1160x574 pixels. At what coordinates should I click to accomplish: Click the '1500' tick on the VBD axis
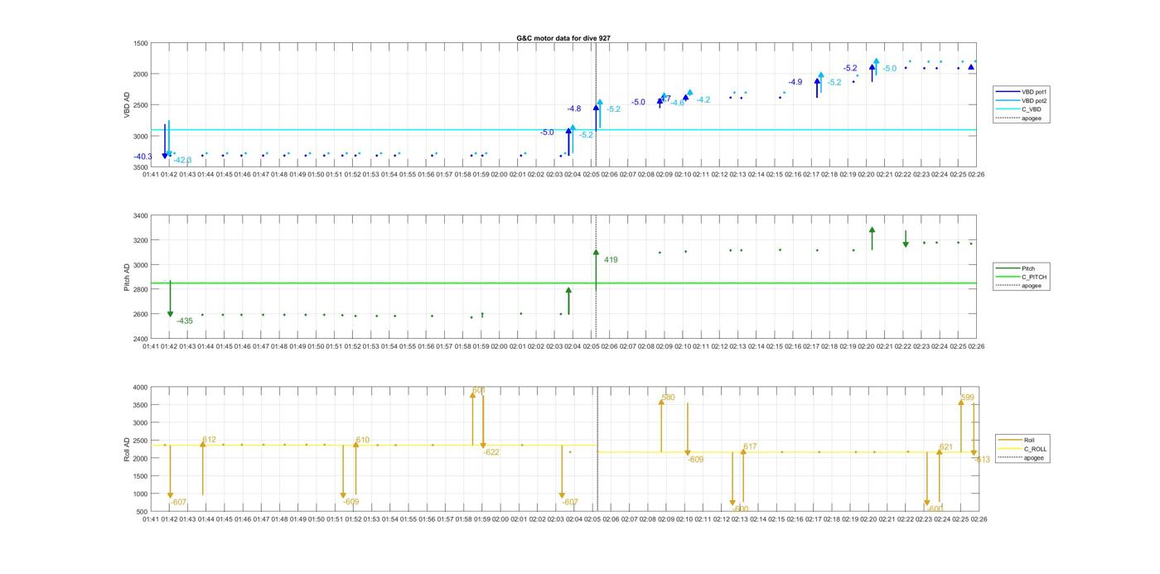[x=141, y=43]
